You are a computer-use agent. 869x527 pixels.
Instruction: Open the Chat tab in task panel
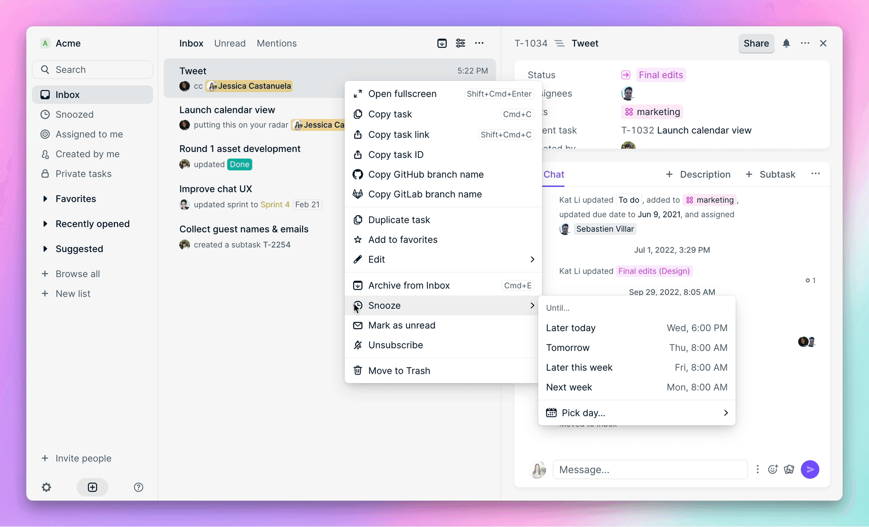(x=554, y=174)
